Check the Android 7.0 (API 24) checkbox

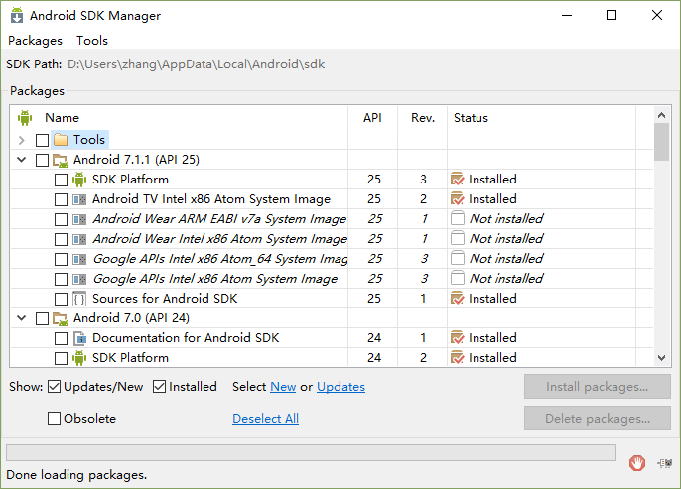point(42,319)
